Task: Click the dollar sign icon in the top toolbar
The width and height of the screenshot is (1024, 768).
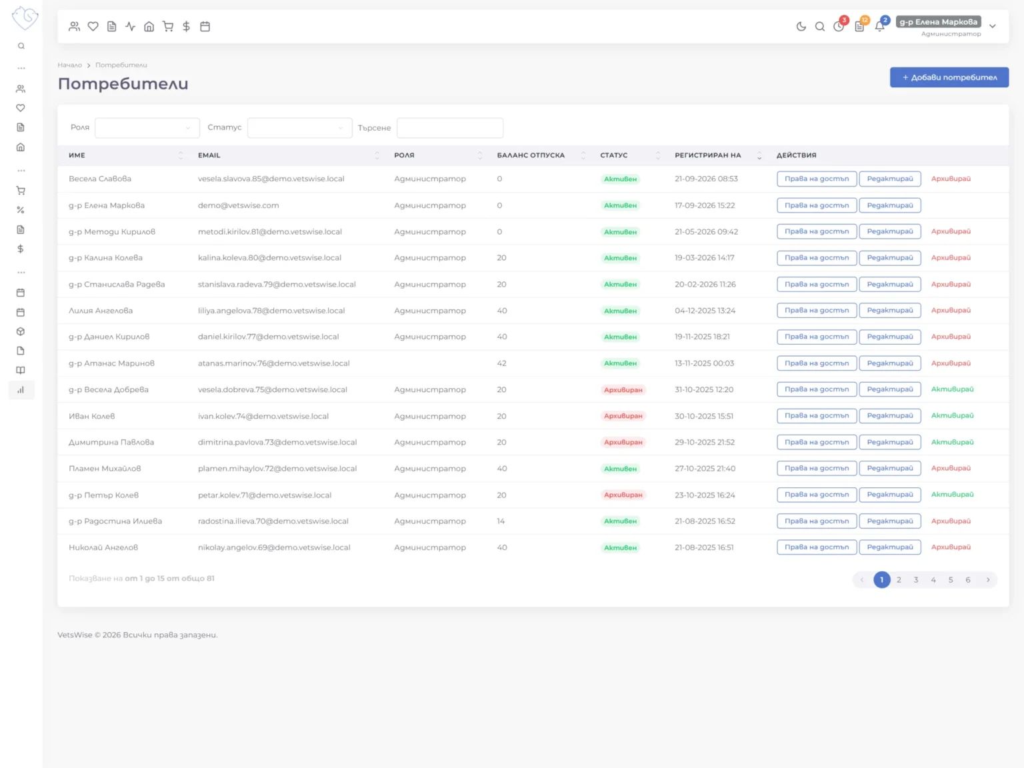Action: point(187,27)
